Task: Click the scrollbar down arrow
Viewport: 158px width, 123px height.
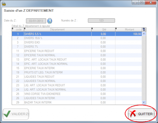Action: coord(144,102)
